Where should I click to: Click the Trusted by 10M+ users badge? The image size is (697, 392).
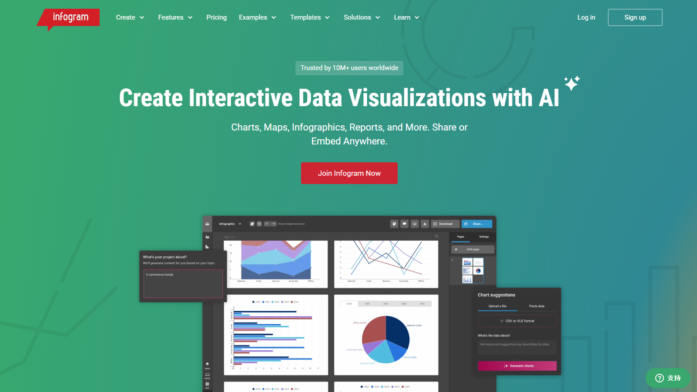pyautogui.click(x=349, y=68)
